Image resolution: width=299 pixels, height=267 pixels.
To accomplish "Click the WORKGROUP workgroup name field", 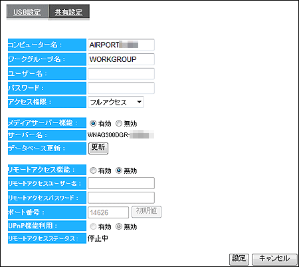I will coord(121,59).
